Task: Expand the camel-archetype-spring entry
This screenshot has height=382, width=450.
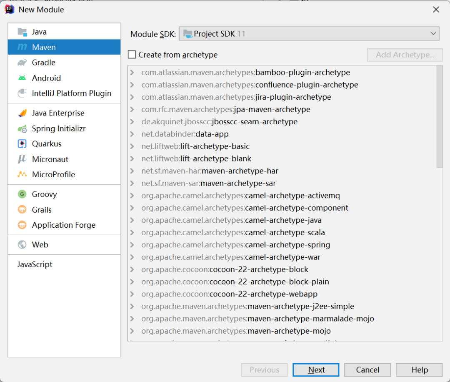Action: [x=132, y=245]
